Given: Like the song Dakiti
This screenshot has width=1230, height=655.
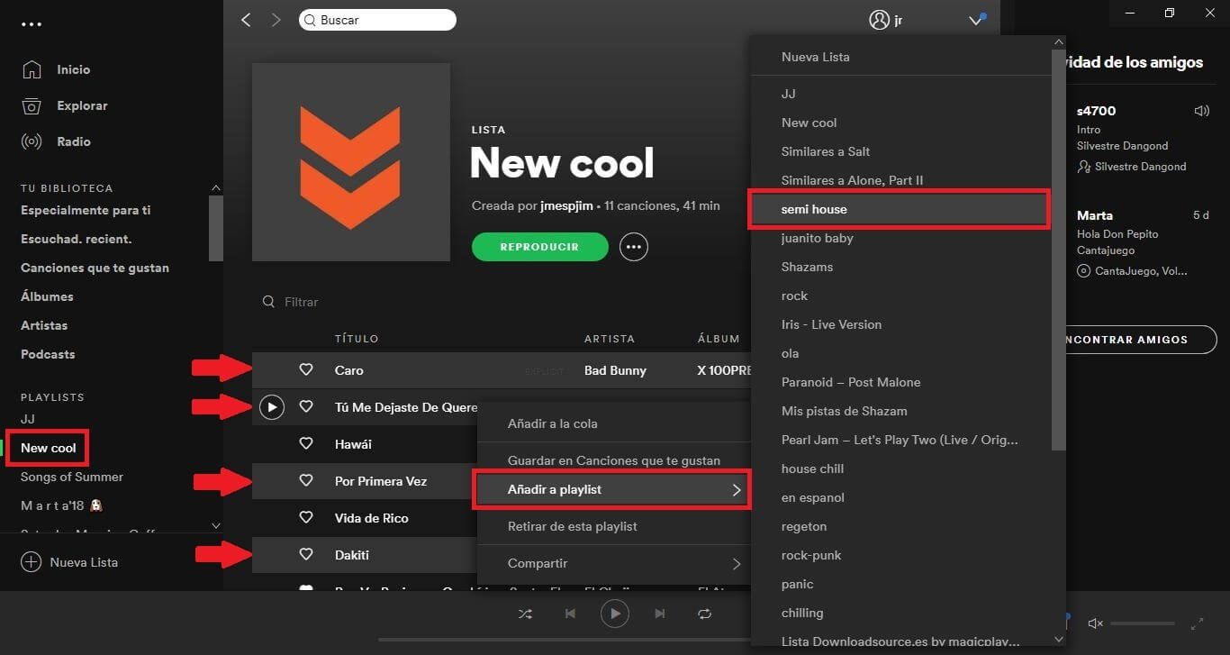Looking at the screenshot, I should 306,555.
